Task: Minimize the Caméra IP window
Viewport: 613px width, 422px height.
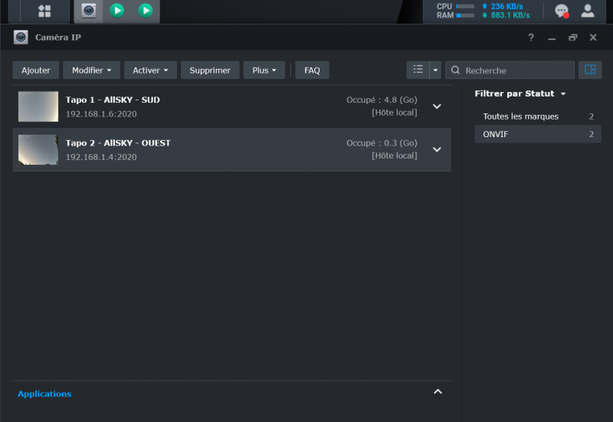Action: (552, 38)
